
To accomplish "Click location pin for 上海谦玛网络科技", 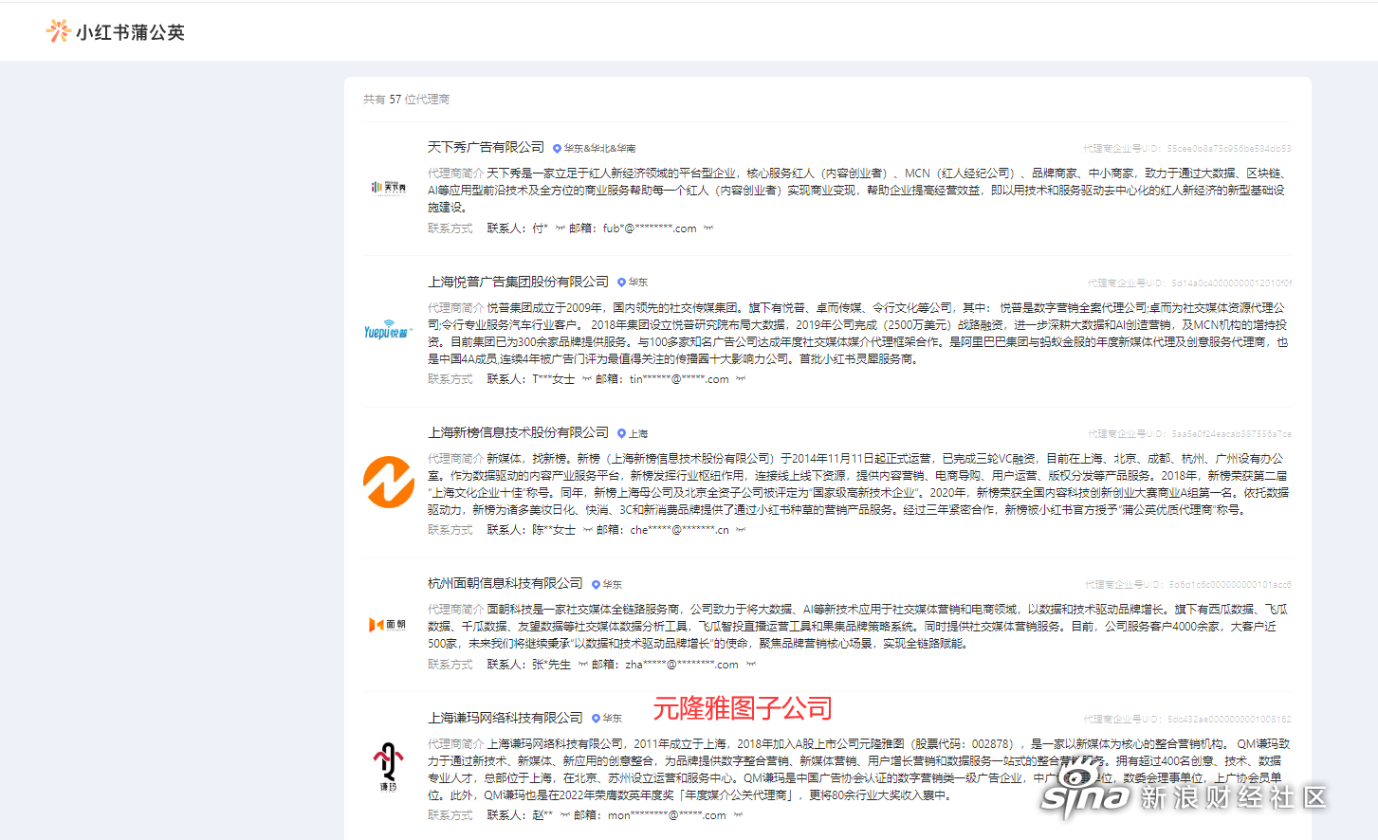I will 596,719.
